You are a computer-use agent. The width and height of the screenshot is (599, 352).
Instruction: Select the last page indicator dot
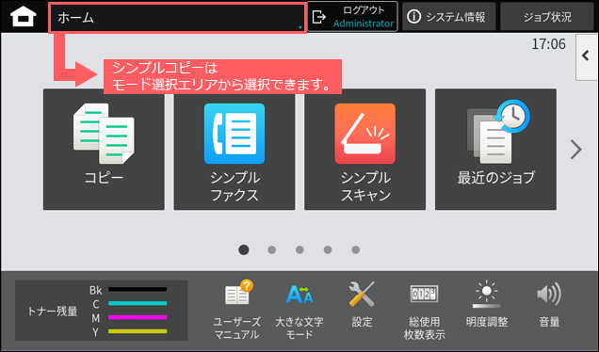[x=356, y=249]
